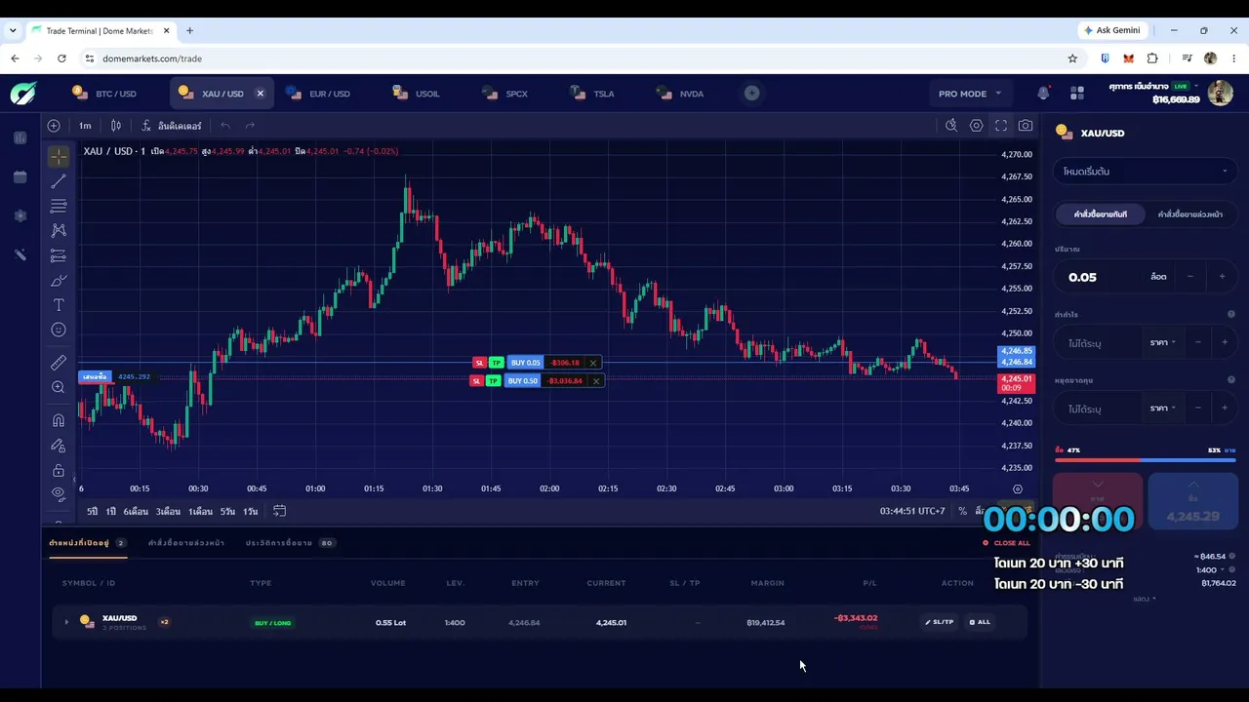Toggle magnet mode for drawings
The height and width of the screenshot is (702, 1249).
[59, 420]
